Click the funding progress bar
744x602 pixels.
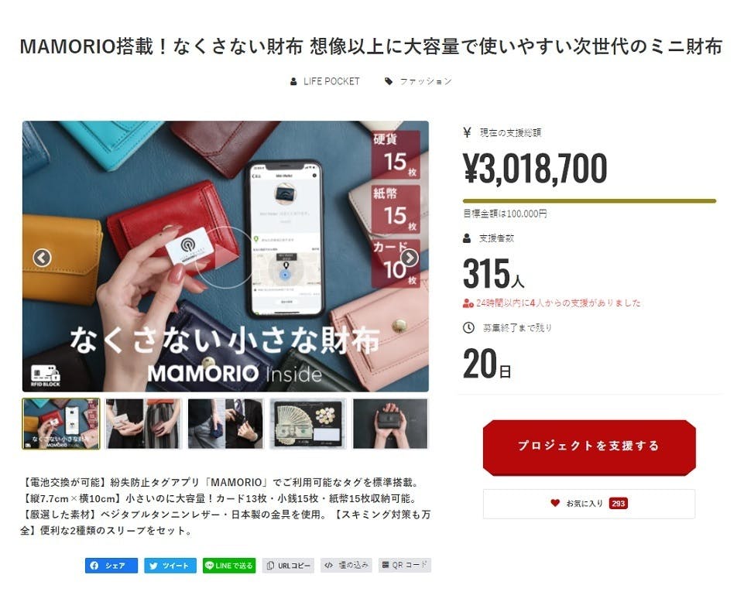(x=589, y=201)
